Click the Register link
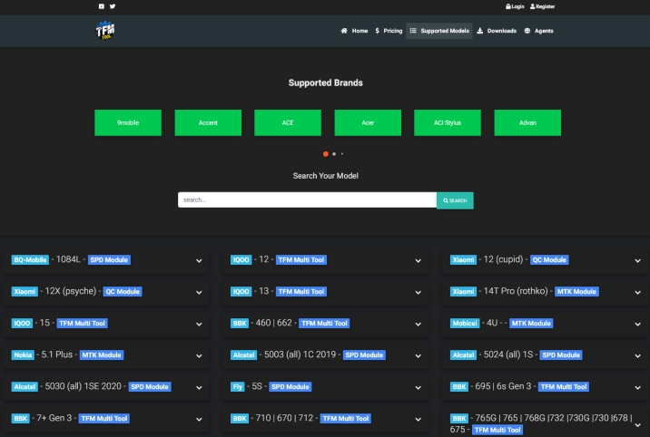The width and height of the screenshot is (650, 437). click(x=542, y=6)
